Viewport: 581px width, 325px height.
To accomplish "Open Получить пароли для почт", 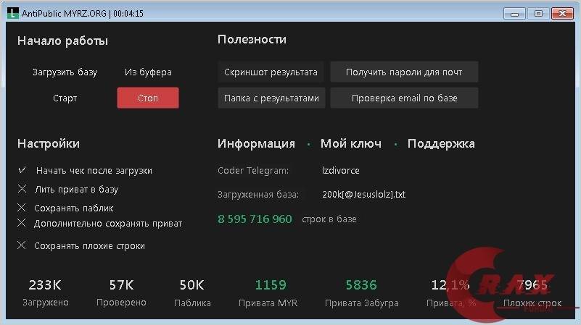I will pos(404,72).
